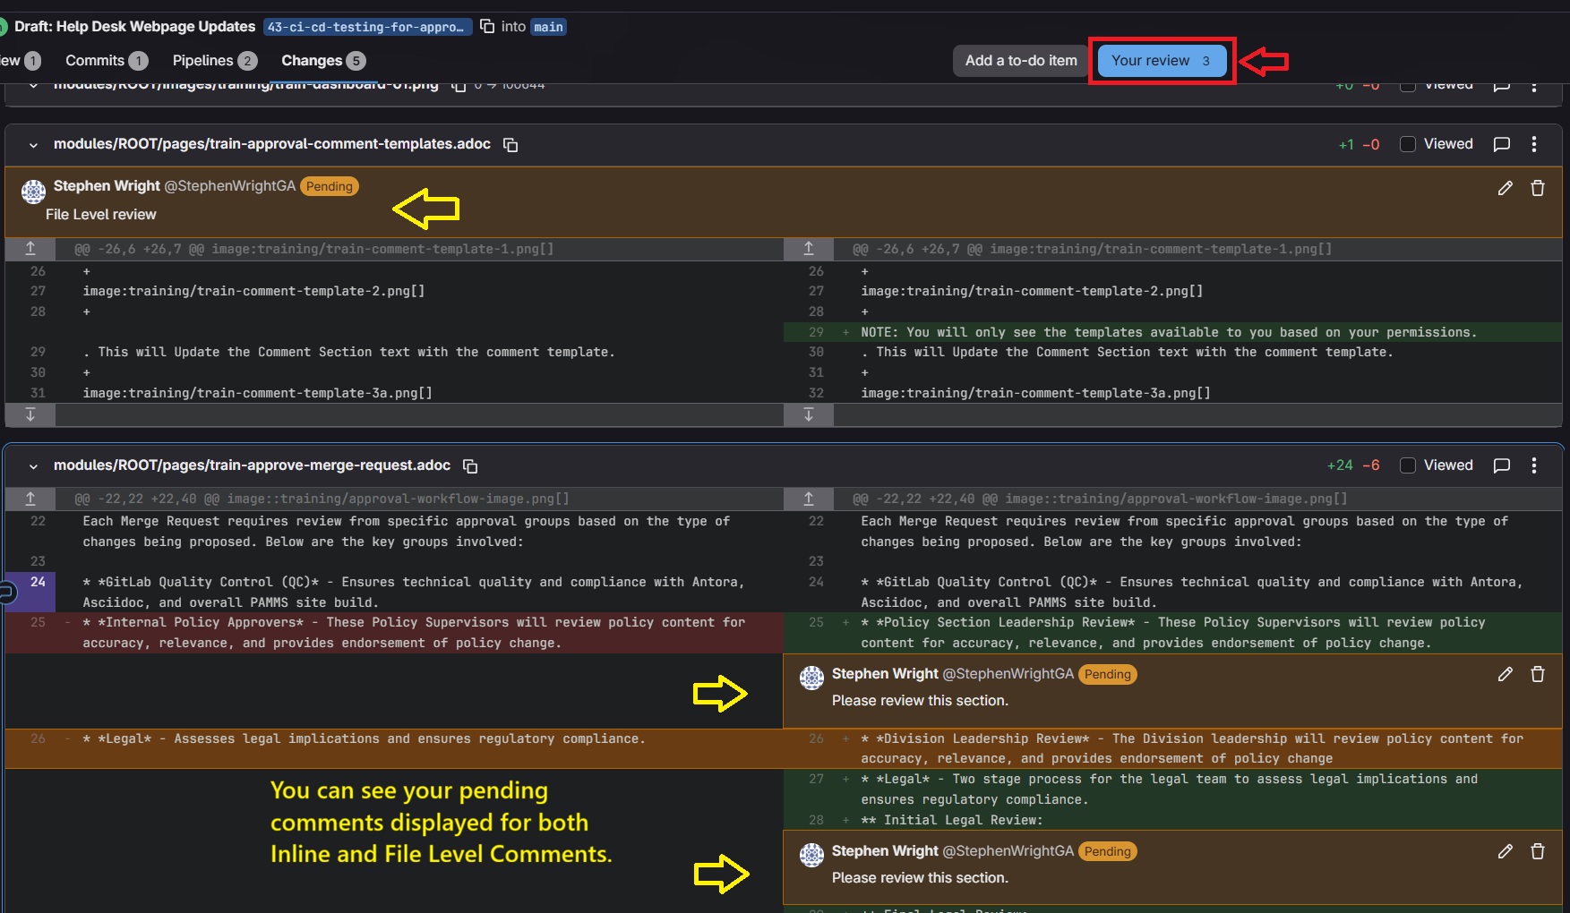Copy file path of train-approve-merge-request.adoc
Viewport: 1570px width, 913px height.
[x=470, y=466]
